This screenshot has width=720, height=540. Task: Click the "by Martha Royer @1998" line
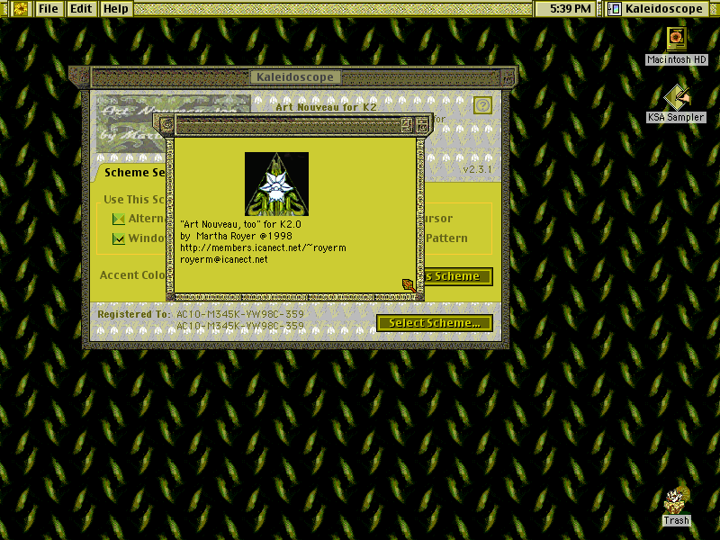coord(236,236)
